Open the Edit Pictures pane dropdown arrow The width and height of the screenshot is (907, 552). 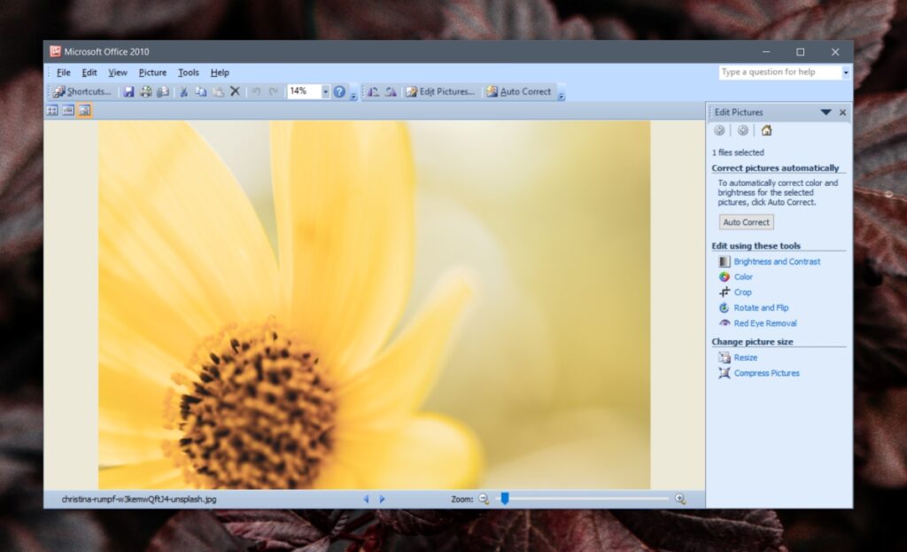pos(828,112)
